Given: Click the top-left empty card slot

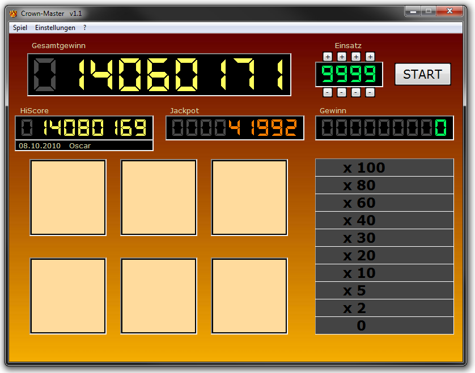Looking at the screenshot, I should [x=68, y=198].
